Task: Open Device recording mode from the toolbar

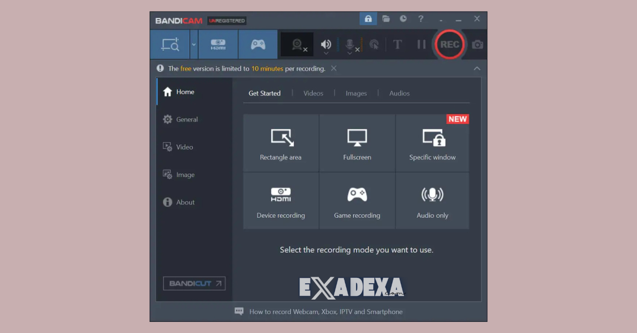Action: click(218, 45)
